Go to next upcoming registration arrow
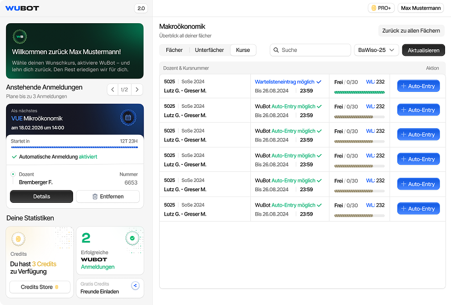 click(137, 90)
